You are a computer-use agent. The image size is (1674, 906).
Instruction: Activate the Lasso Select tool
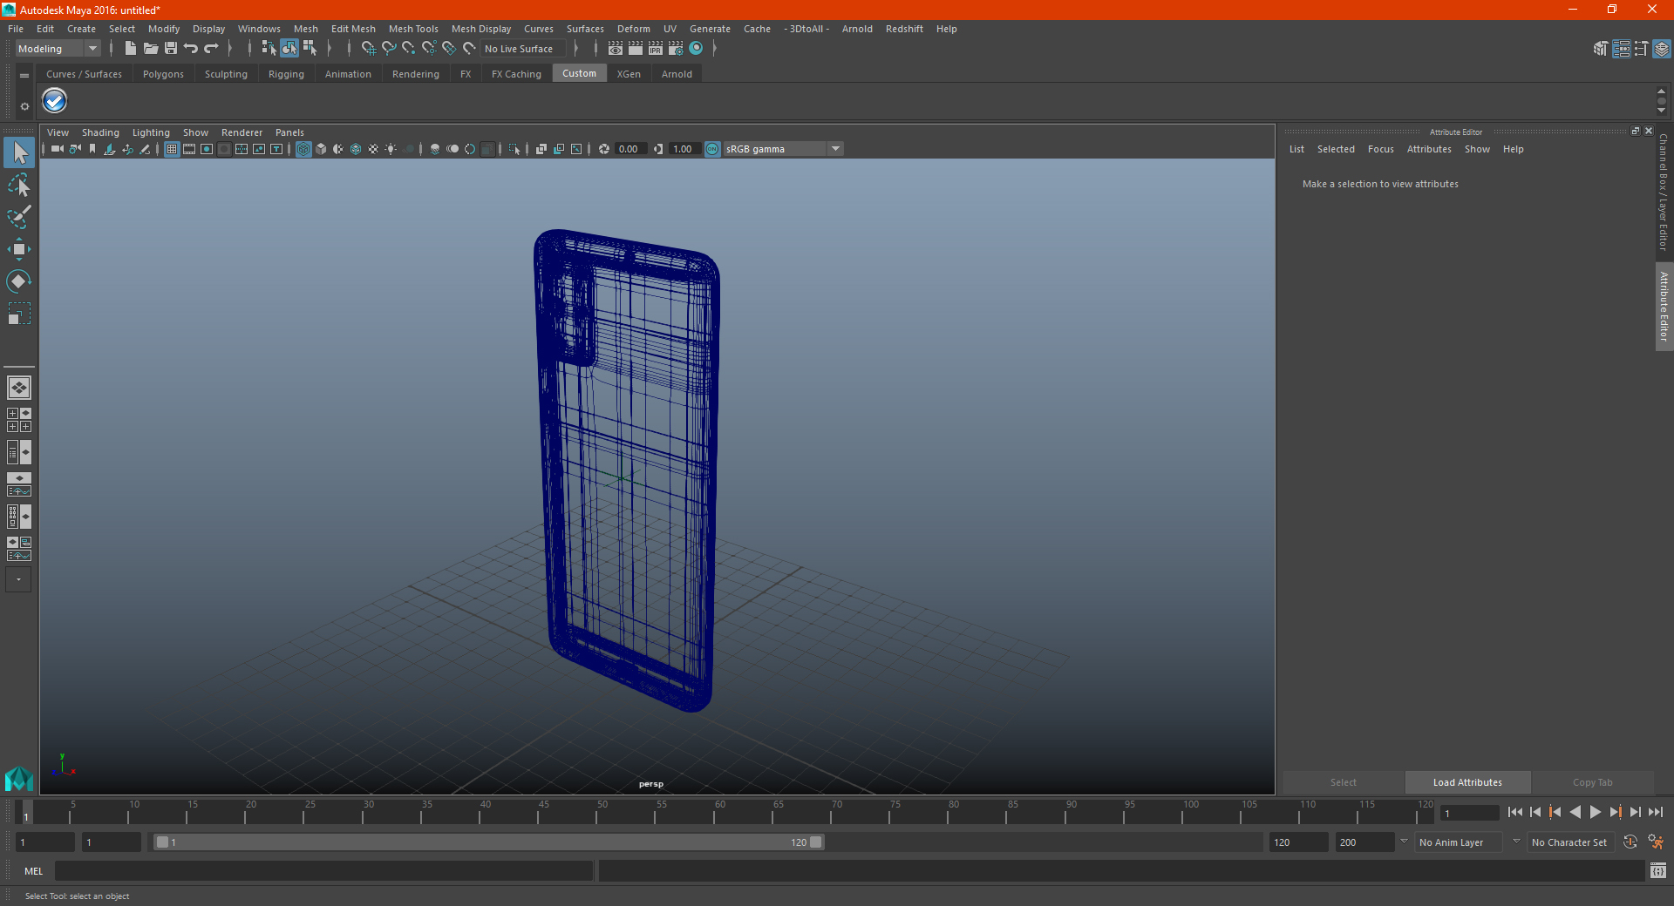point(19,185)
